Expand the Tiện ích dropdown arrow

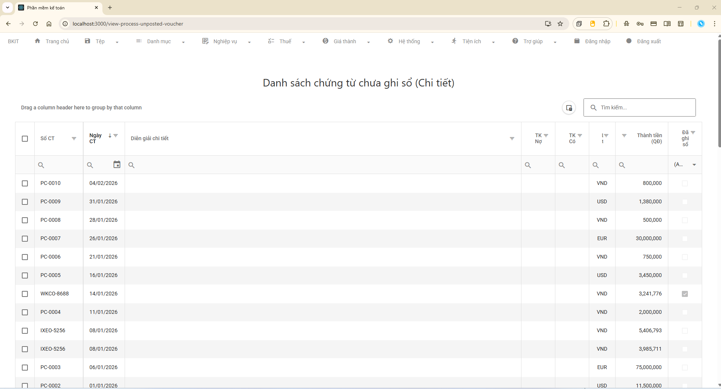pyautogui.click(x=493, y=42)
